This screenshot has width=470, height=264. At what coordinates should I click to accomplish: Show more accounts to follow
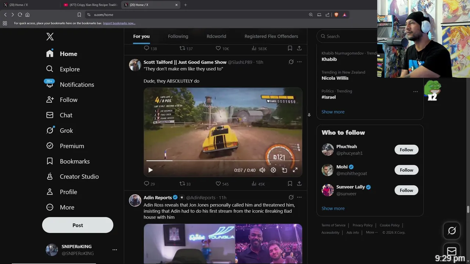click(x=333, y=208)
